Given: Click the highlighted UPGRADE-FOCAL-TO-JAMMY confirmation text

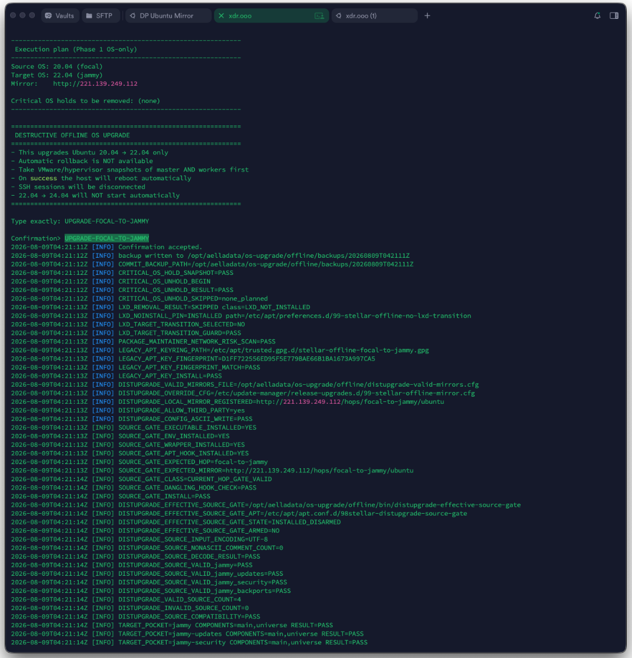Looking at the screenshot, I should pos(106,238).
